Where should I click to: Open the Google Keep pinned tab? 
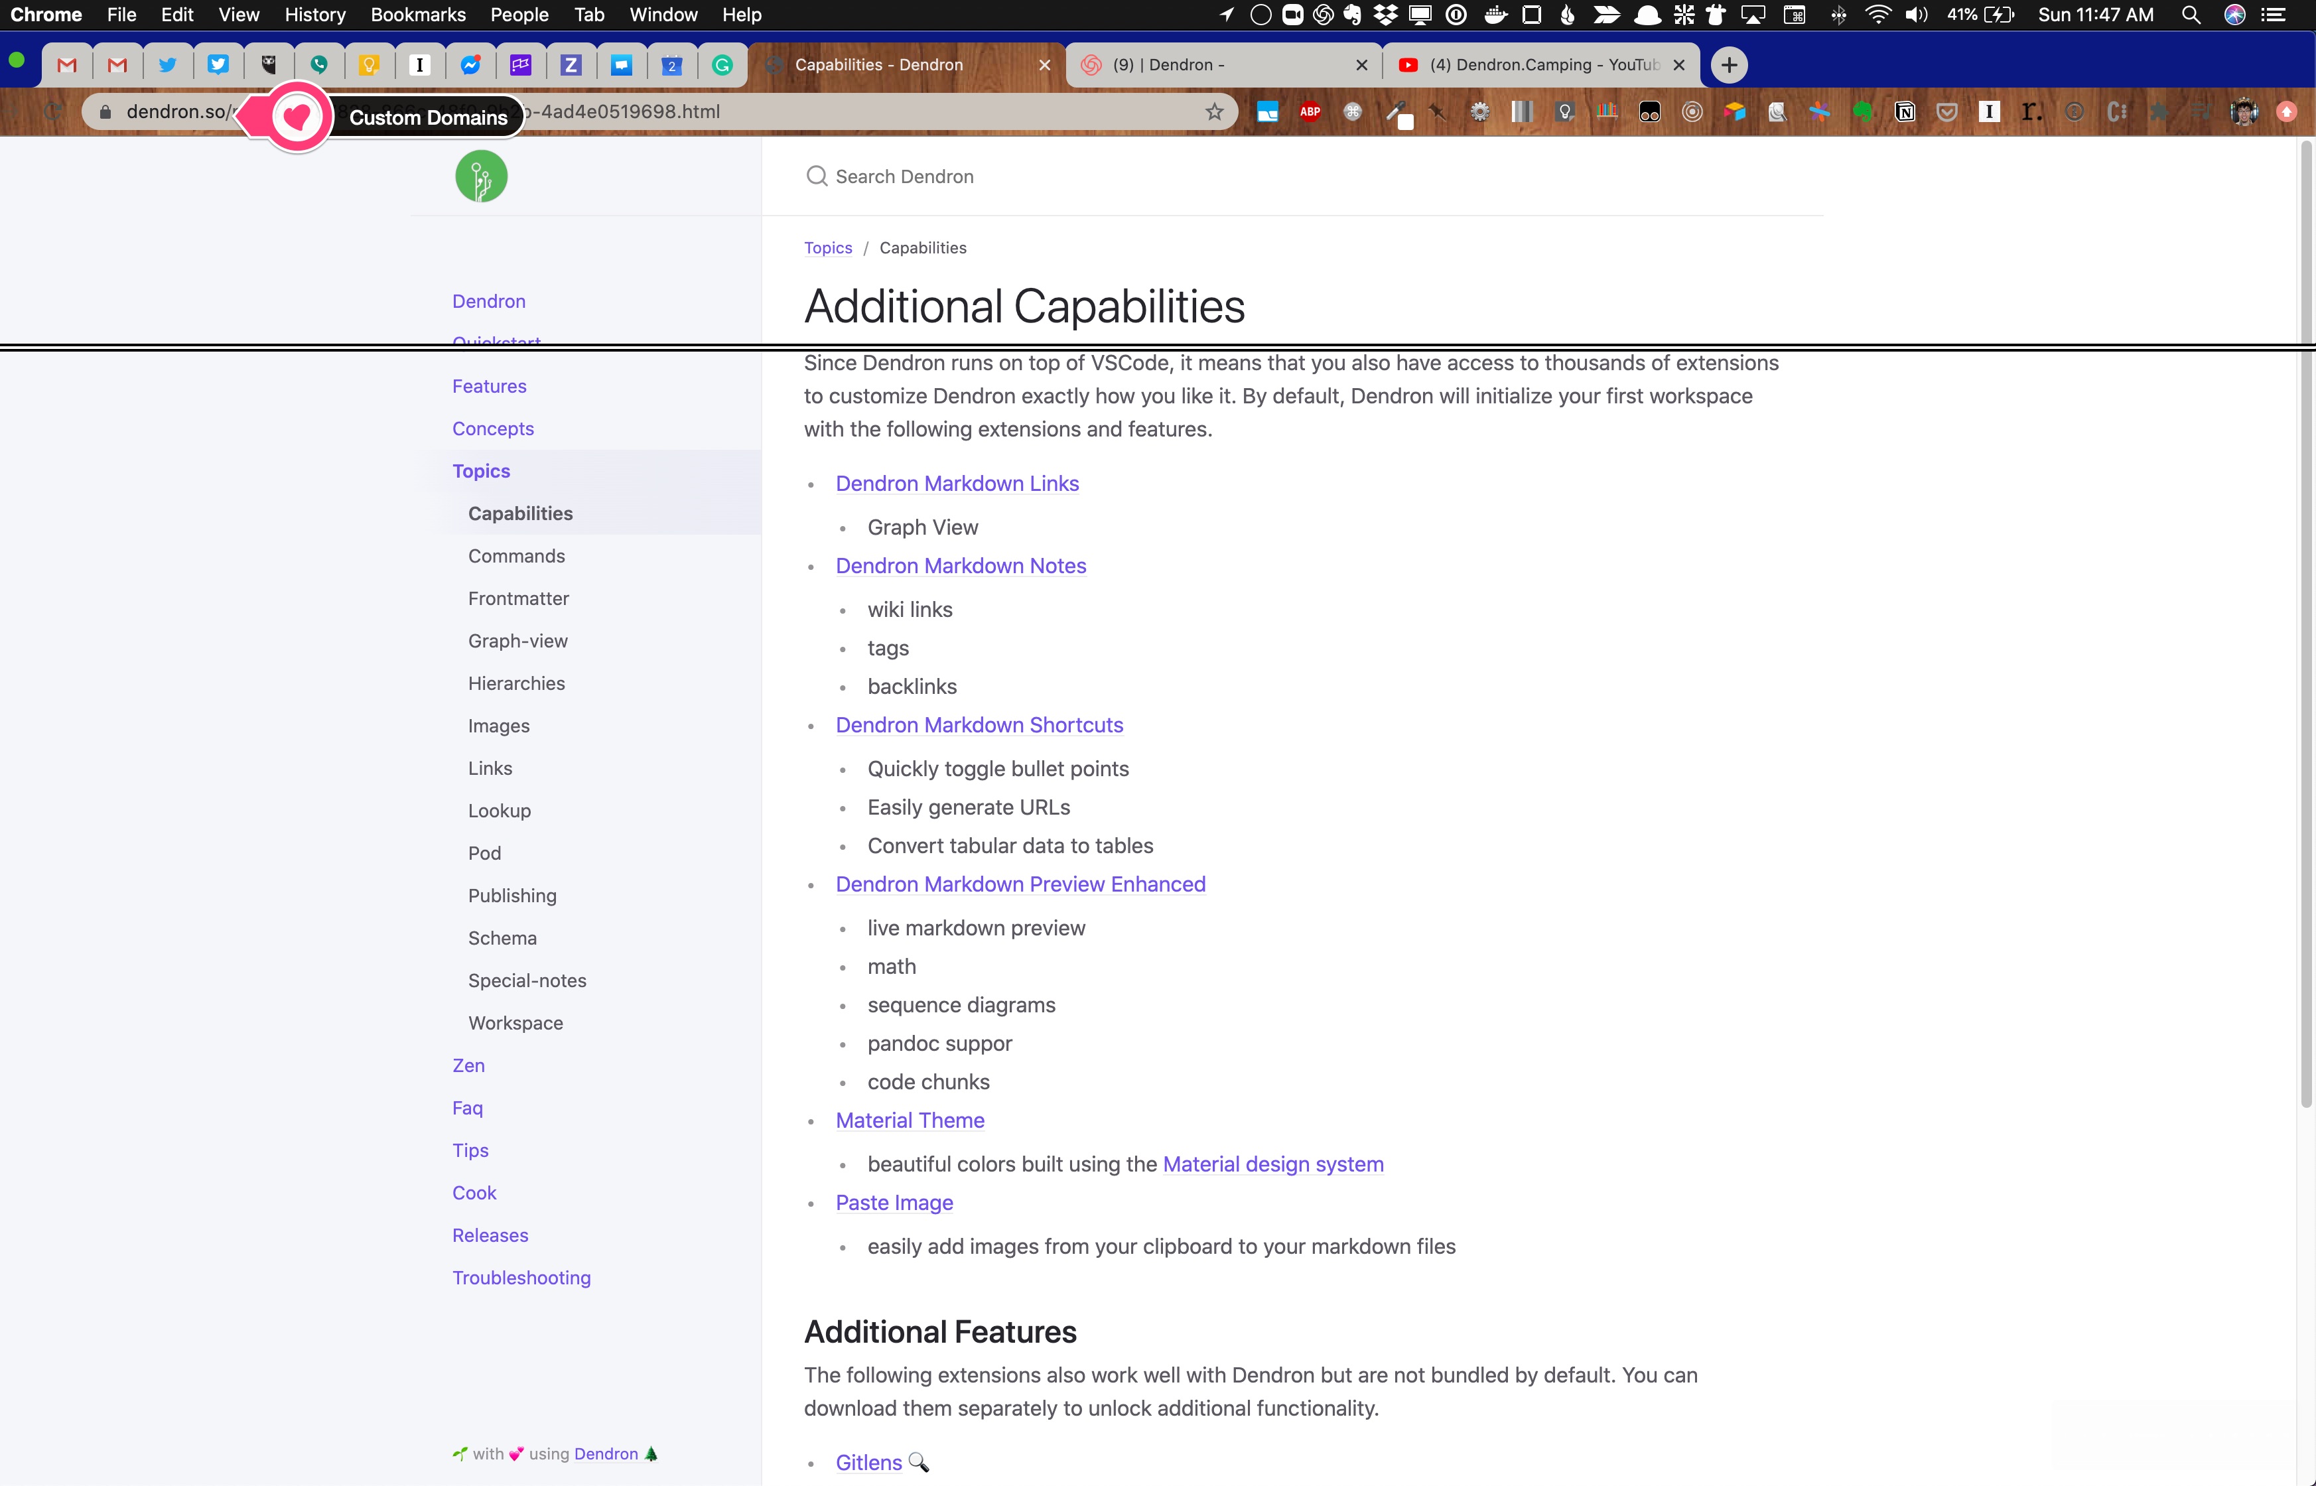pos(369,66)
